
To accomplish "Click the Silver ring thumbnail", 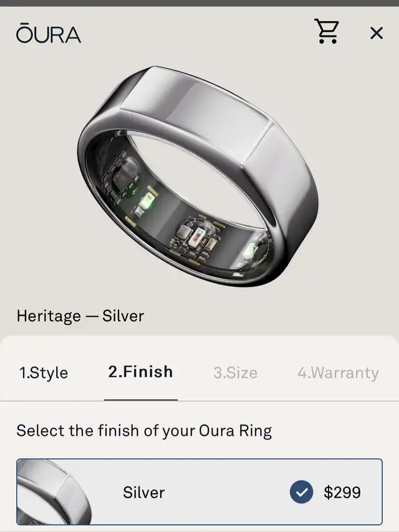I will click(54, 491).
